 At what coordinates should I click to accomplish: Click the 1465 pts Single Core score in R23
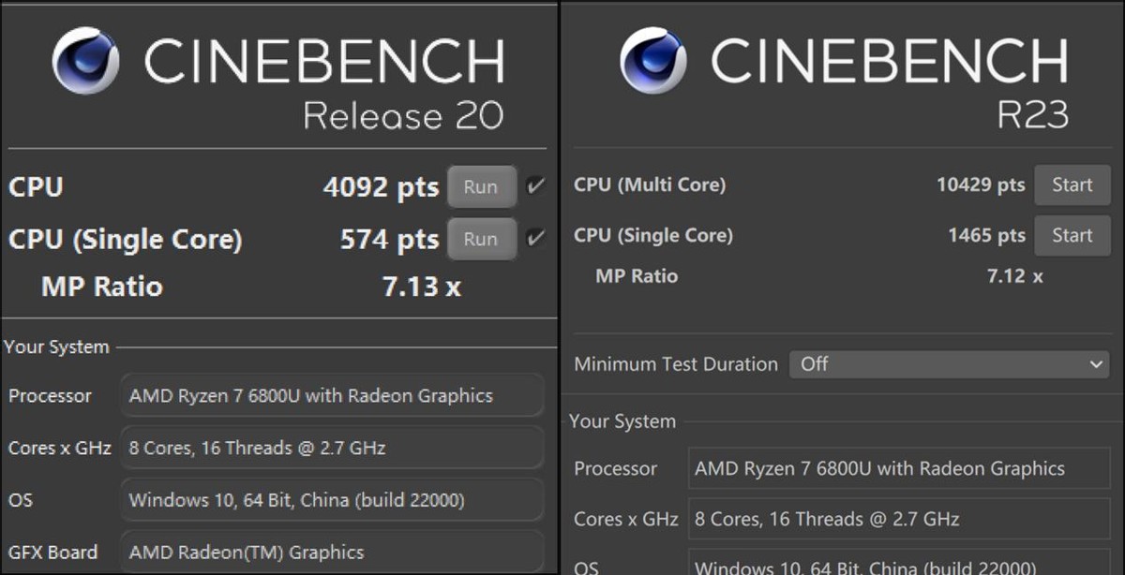pyautogui.click(x=986, y=235)
